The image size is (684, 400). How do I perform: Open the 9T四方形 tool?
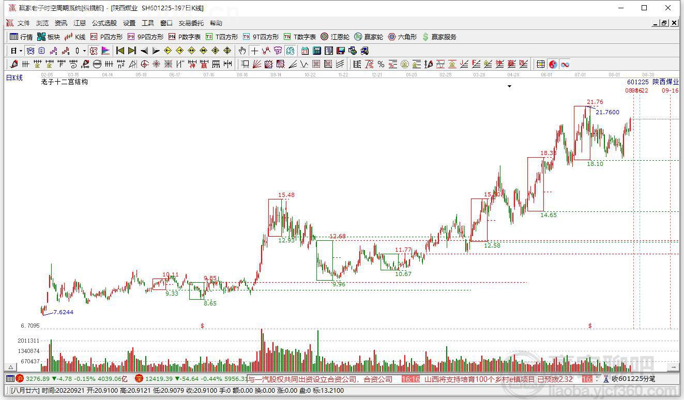pyautogui.click(x=261, y=37)
